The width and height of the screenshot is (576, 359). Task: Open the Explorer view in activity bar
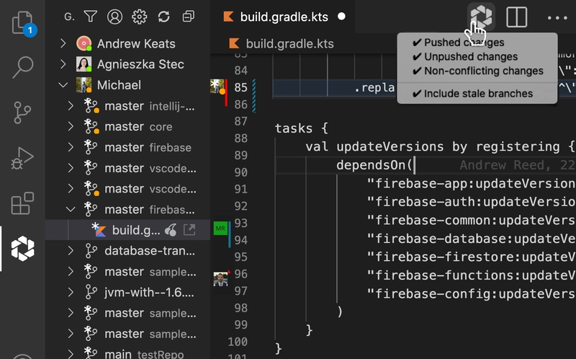[22, 23]
